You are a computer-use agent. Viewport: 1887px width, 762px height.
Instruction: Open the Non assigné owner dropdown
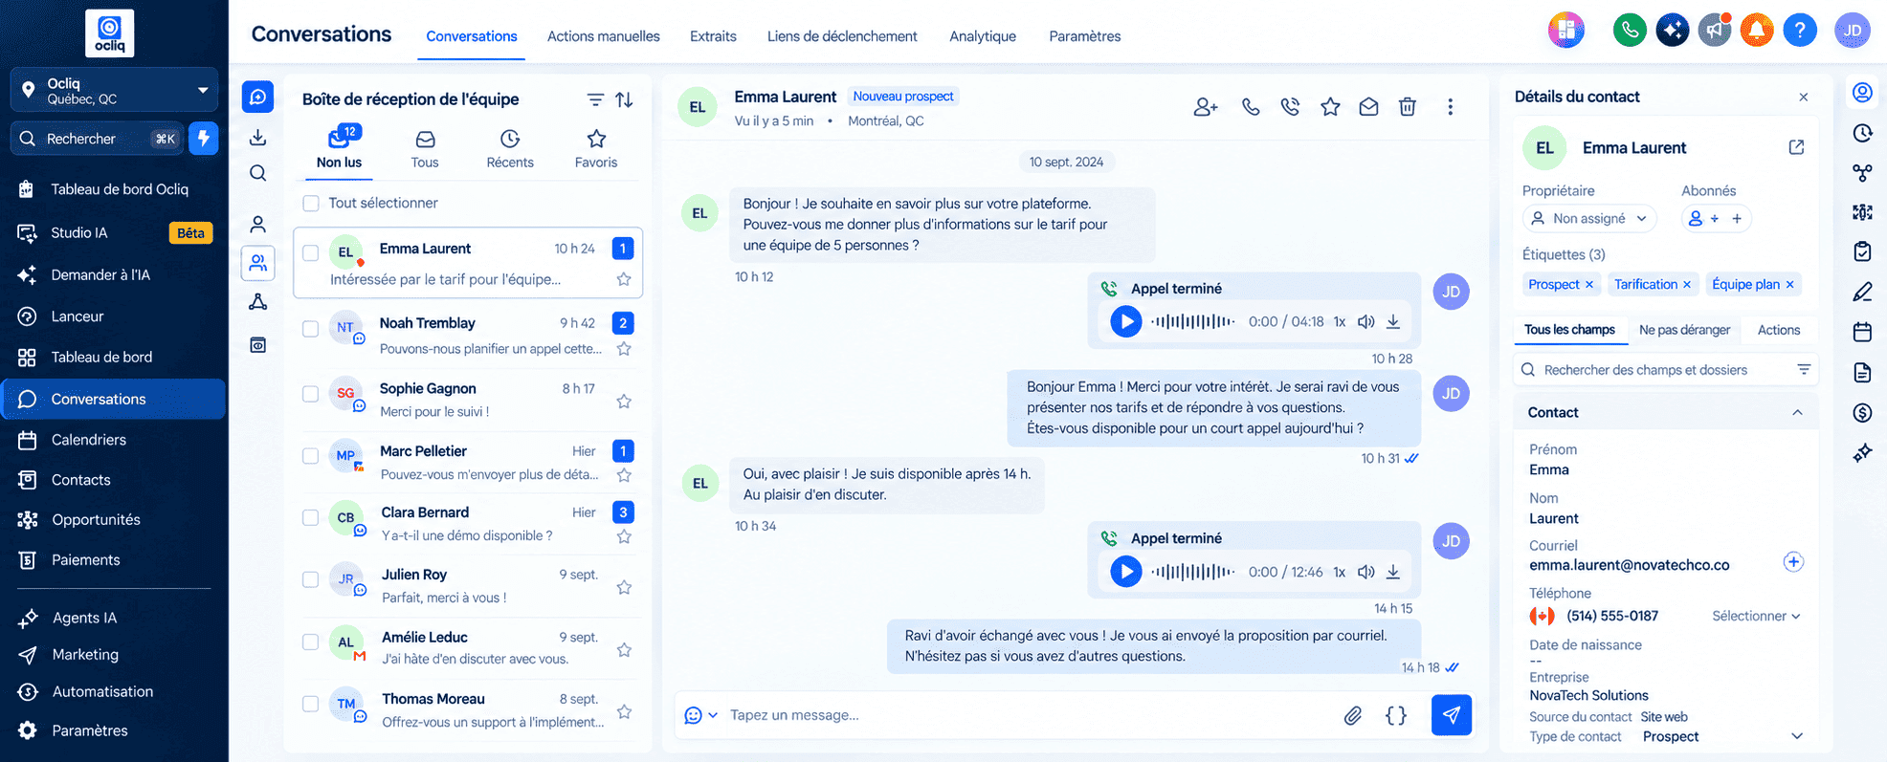[1588, 219]
